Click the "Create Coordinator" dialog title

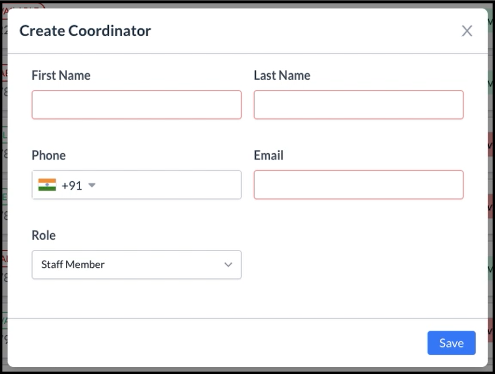coord(85,30)
